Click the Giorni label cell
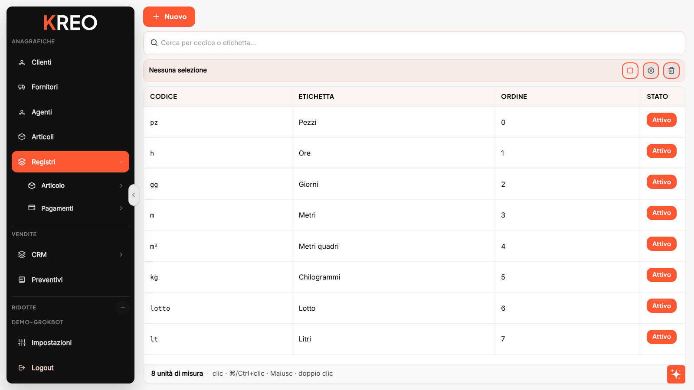 [393, 184]
